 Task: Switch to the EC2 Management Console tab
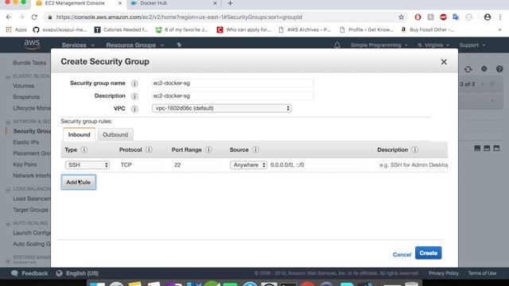point(75,3)
